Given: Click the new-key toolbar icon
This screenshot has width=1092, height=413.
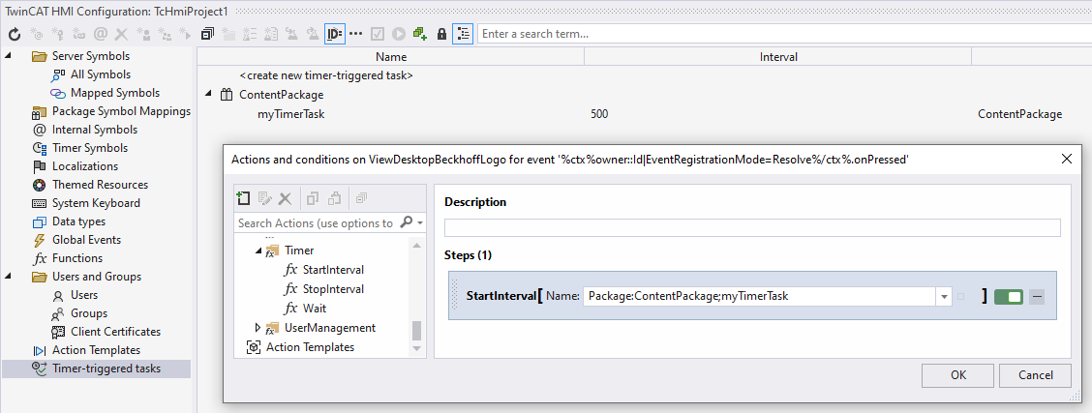Looking at the screenshot, I should 58,34.
